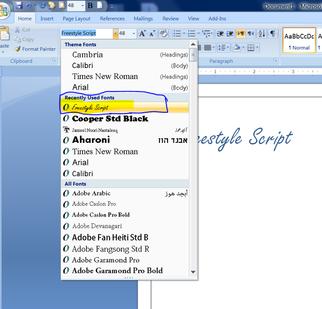Open the Borders options dropdown arrow

(258, 48)
